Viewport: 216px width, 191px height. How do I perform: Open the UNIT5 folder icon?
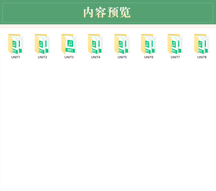pyautogui.click(x=122, y=44)
